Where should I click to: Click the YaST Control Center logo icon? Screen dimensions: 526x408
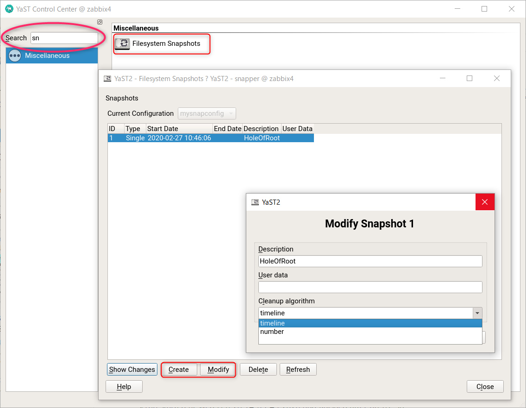point(9,9)
